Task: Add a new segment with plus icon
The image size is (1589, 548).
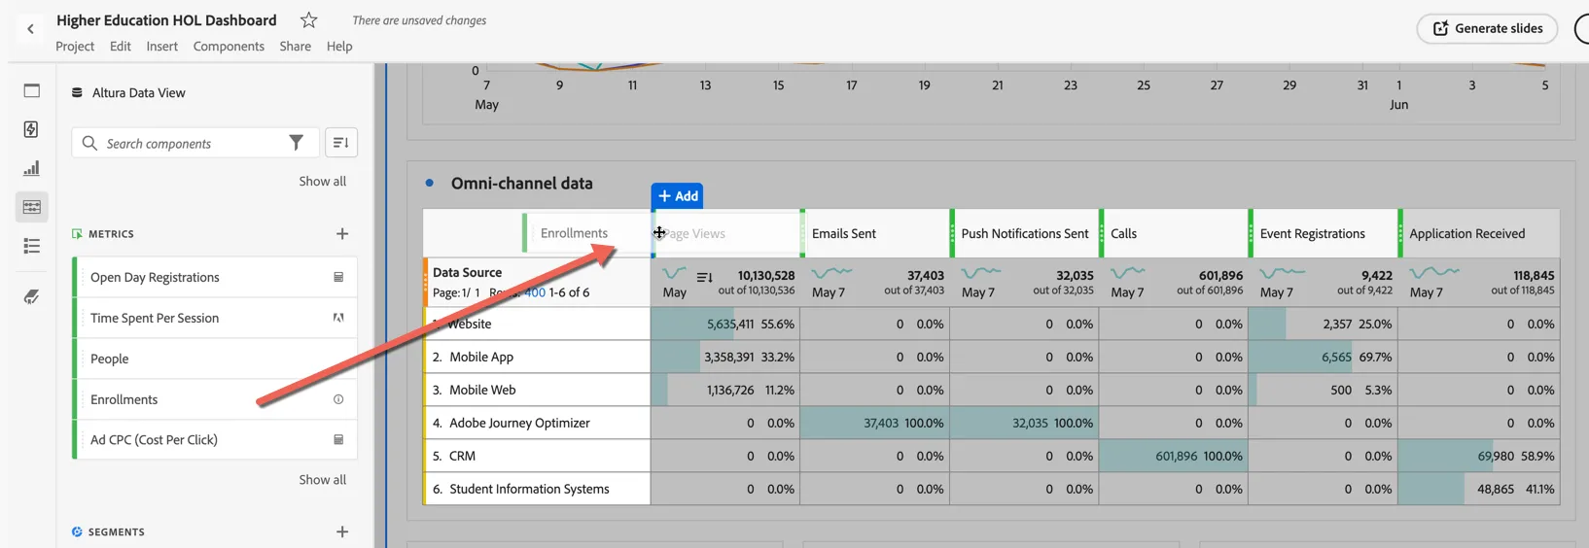Action: pos(342,531)
